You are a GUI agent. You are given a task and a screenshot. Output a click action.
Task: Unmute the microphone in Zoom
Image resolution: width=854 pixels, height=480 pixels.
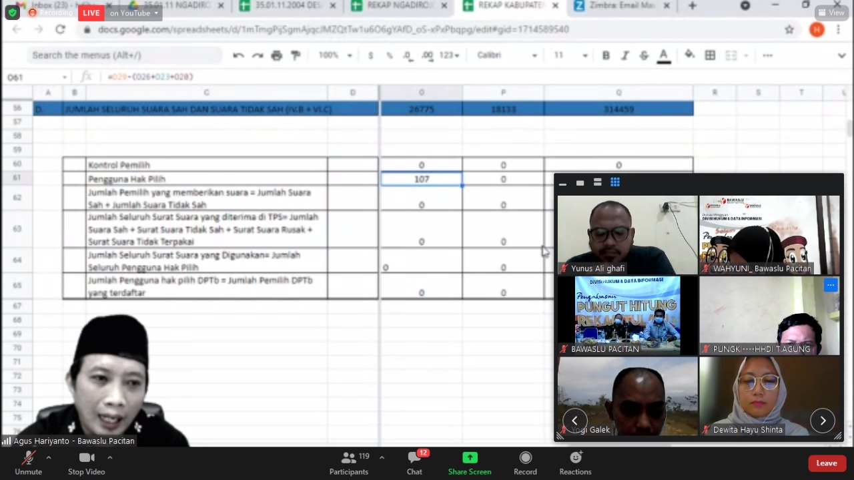tap(28, 463)
